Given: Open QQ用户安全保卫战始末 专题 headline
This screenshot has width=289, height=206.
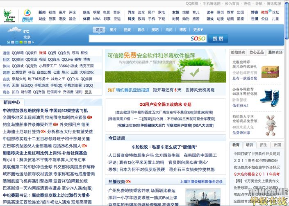Looking at the screenshot, I should click(165, 104).
